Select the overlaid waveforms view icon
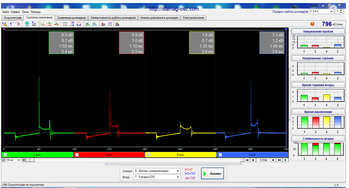 point(56,24)
